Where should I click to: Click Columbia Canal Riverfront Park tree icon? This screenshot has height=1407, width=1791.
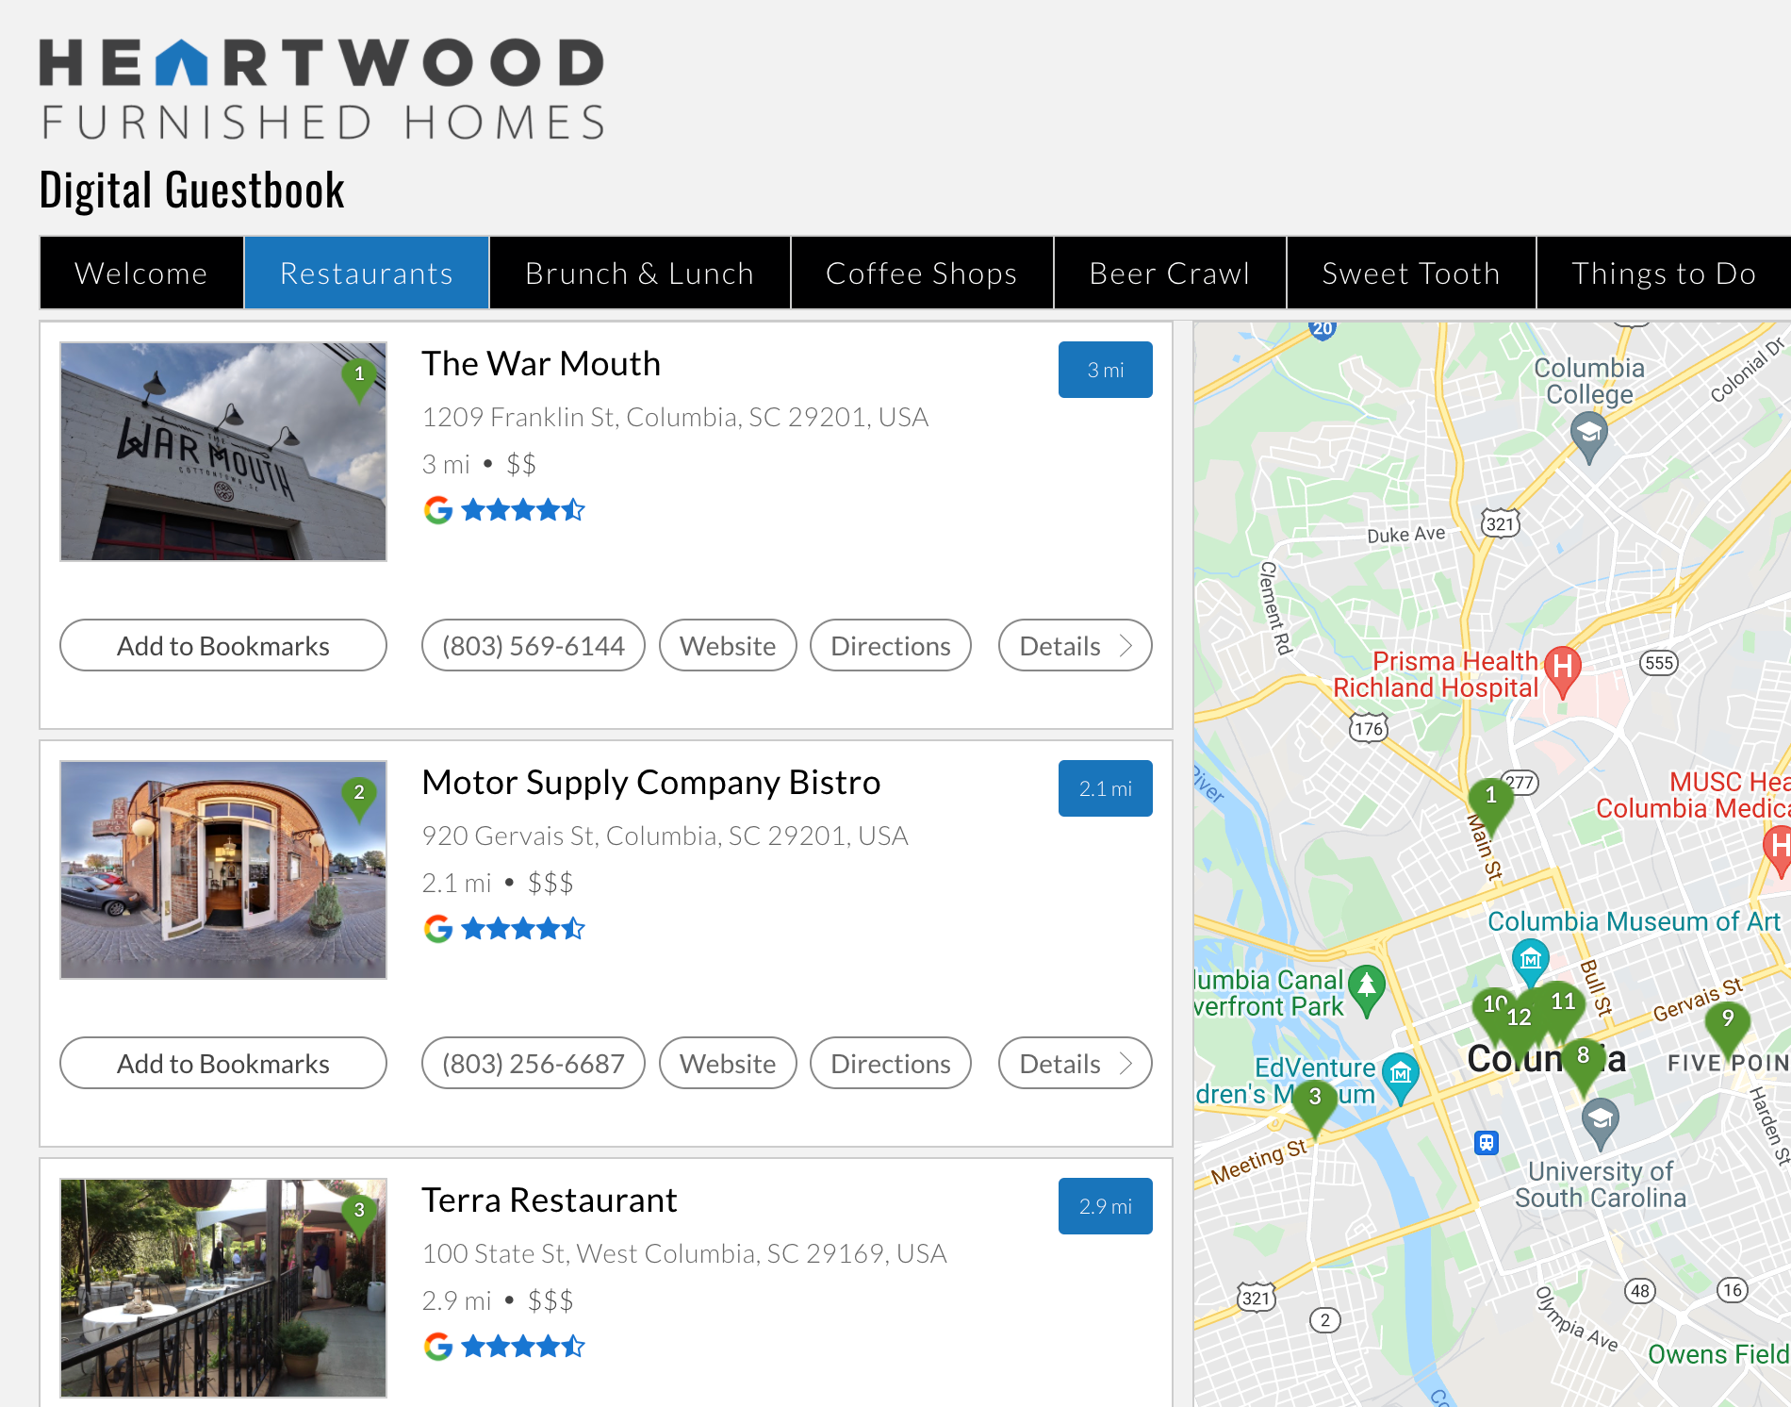click(1366, 990)
